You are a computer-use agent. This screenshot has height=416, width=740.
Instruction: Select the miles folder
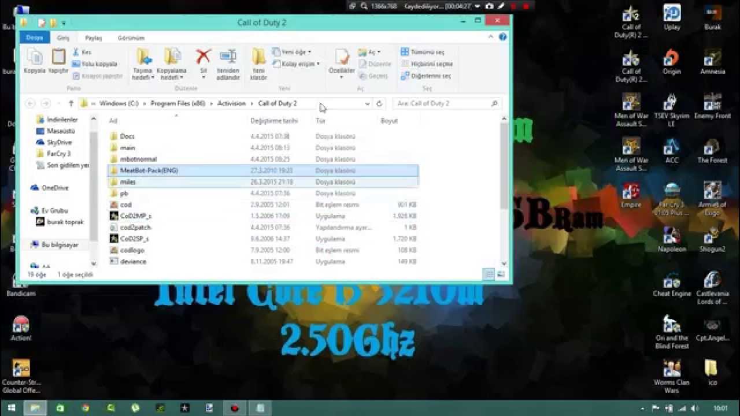262,182
